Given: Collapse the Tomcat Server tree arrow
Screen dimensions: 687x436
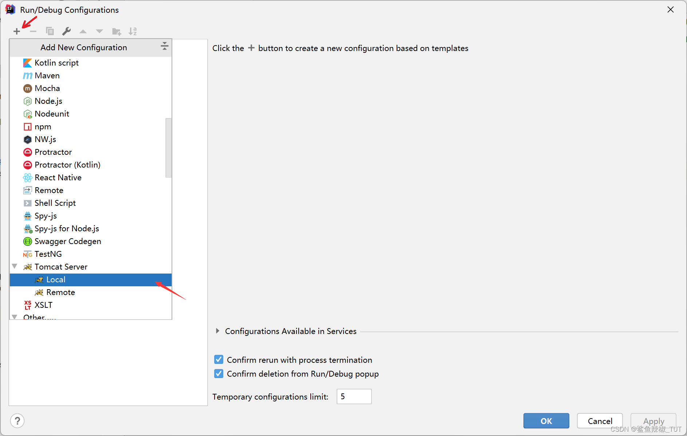Looking at the screenshot, I should pyautogui.click(x=15, y=267).
